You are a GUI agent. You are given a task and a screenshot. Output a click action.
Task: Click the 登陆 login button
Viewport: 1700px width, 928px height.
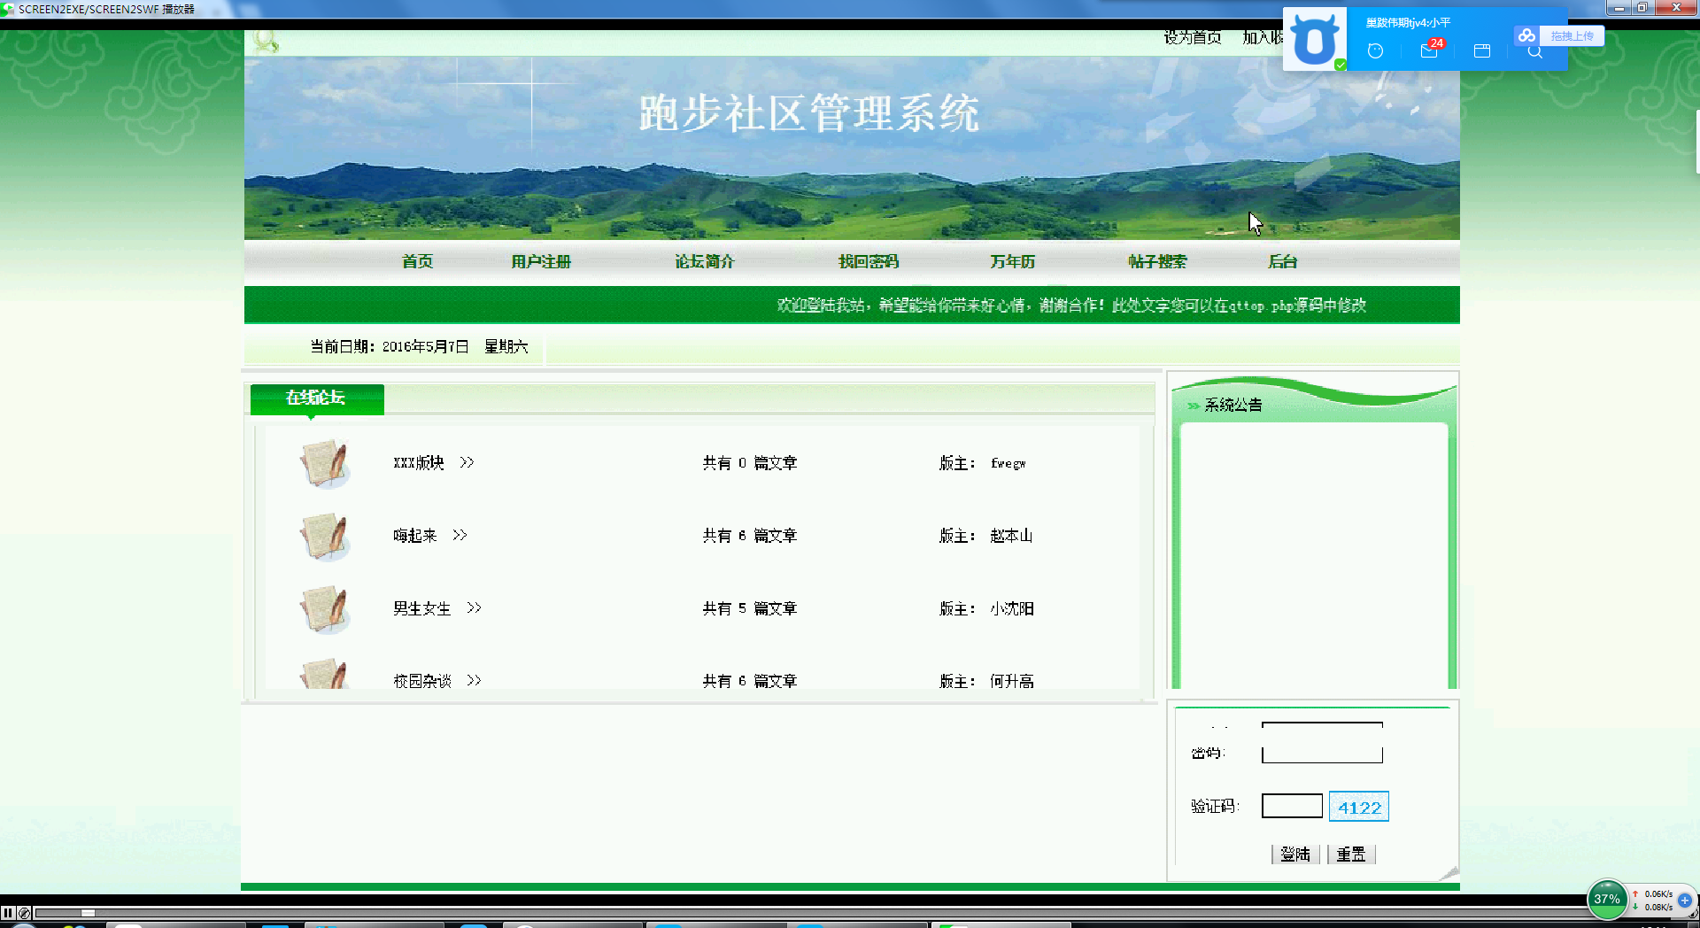pos(1295,854)
